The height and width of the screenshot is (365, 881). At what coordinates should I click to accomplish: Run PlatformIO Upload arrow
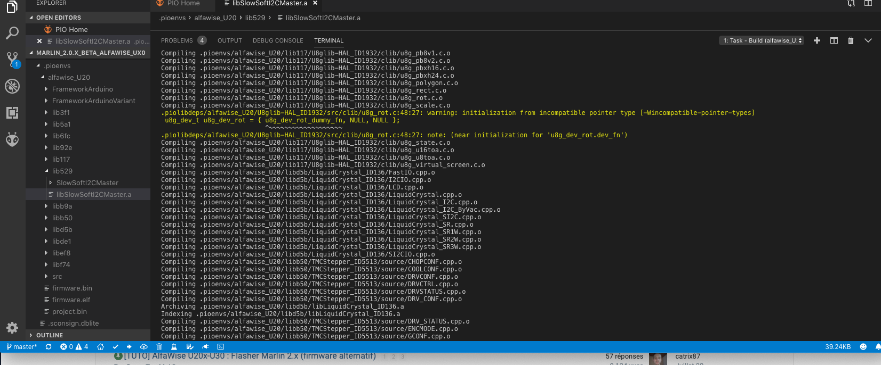pos(129,347)
